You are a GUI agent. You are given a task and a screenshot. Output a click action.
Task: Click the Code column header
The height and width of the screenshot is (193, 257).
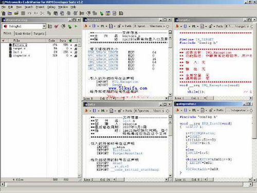[x=51, y=41]
